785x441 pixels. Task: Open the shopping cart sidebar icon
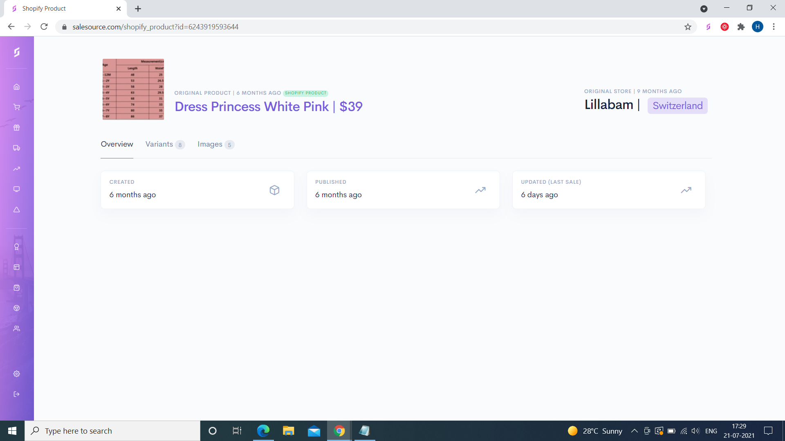click(x=16, y=107)
